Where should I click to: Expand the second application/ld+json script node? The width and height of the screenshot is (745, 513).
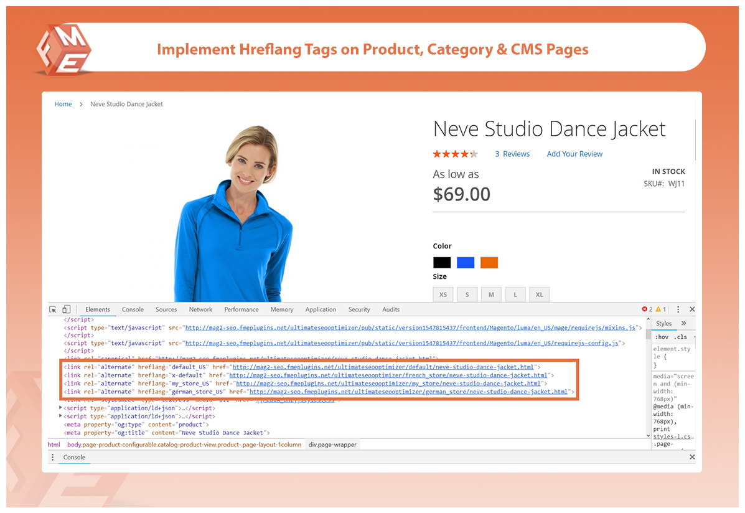(x=61, y=416)
